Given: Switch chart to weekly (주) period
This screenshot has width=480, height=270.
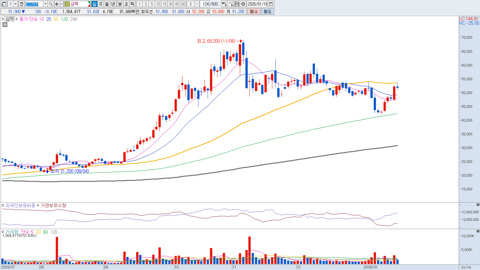Looking at the screenshot, I should (x=101, y=4).
